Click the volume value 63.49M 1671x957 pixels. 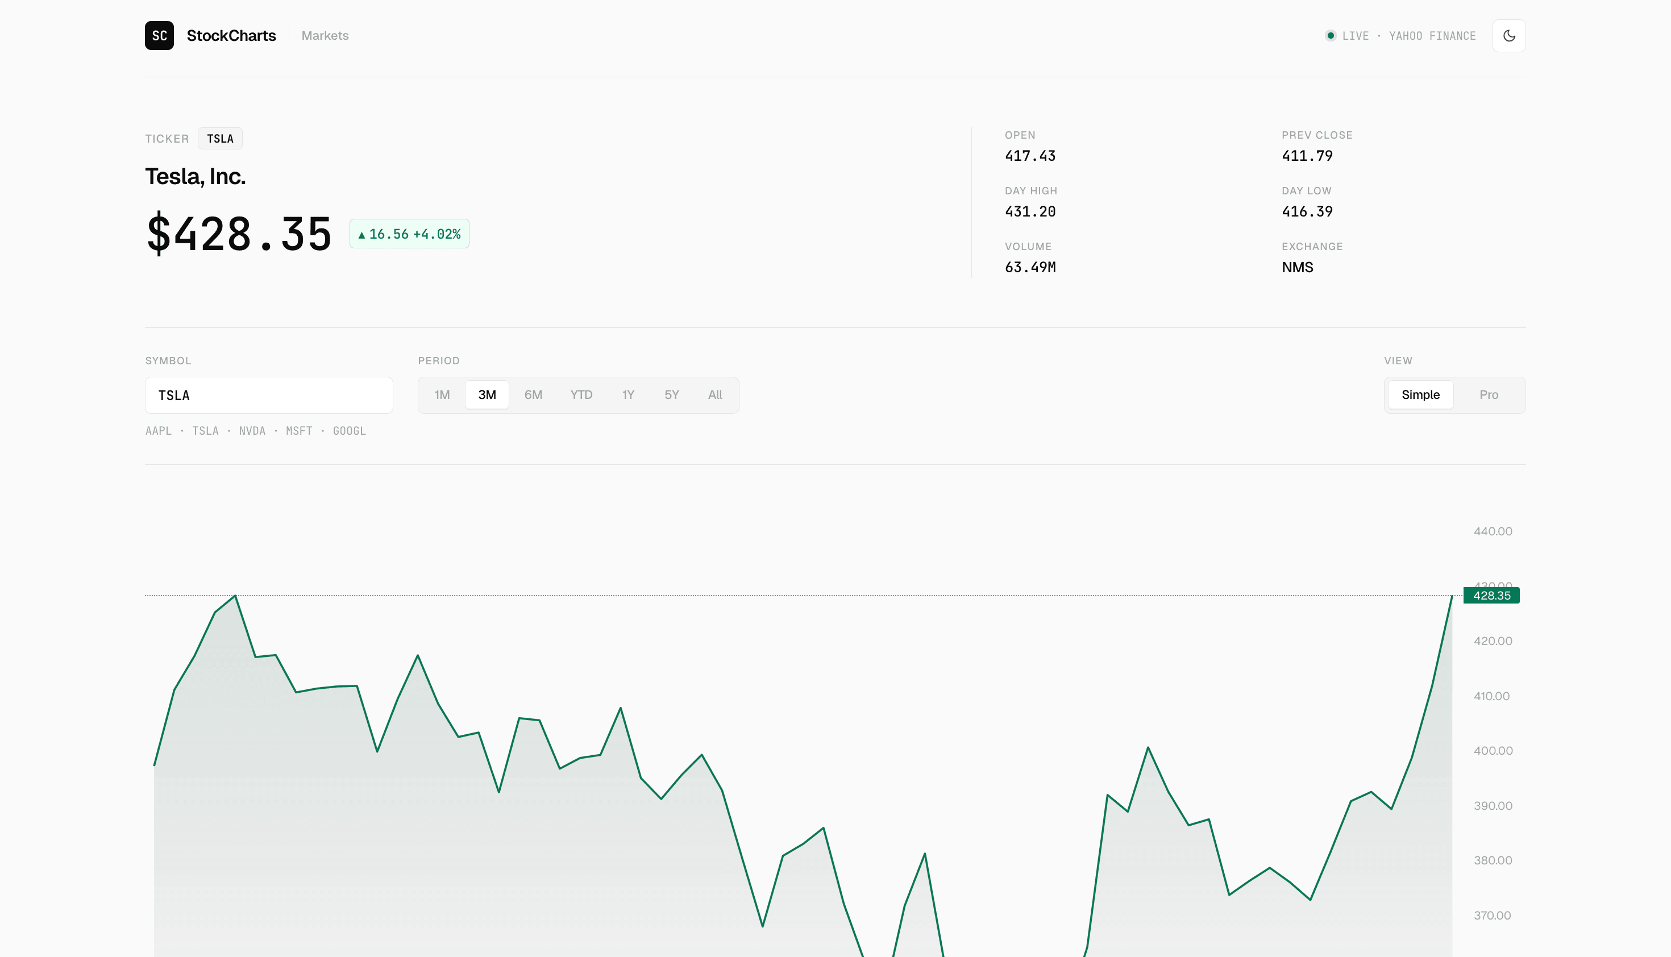tap(1030, 267)
